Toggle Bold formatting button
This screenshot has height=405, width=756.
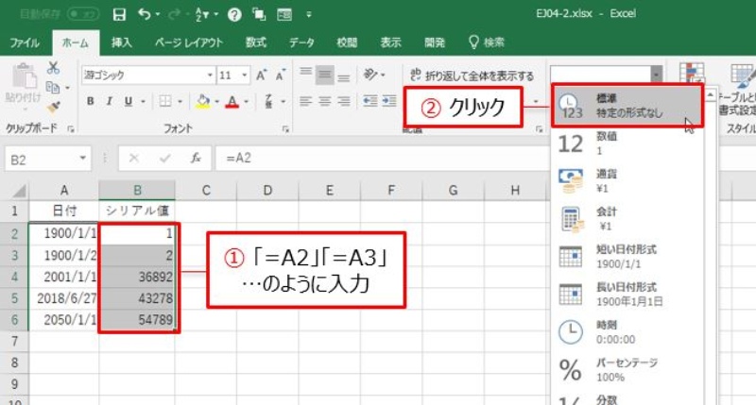pos(92,102)
